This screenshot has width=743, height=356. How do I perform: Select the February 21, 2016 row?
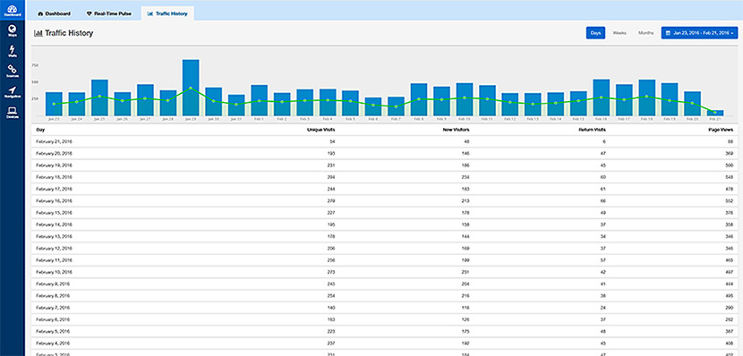[x=385, y=141]
